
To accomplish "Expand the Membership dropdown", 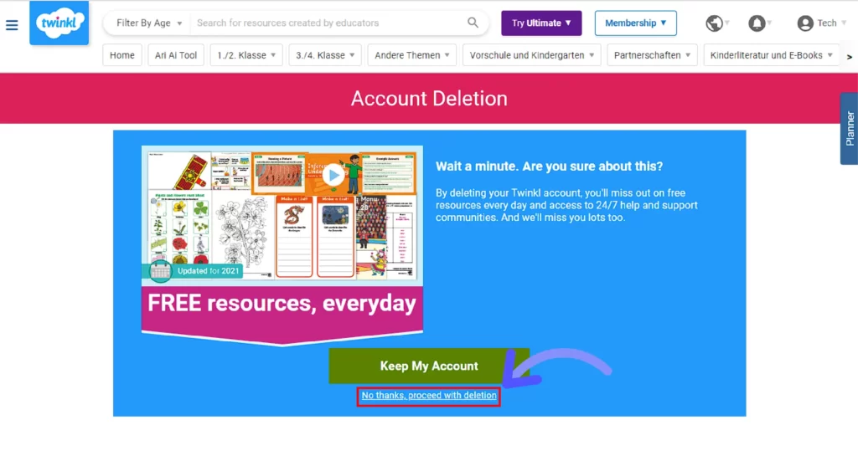I will coord(635,23).
